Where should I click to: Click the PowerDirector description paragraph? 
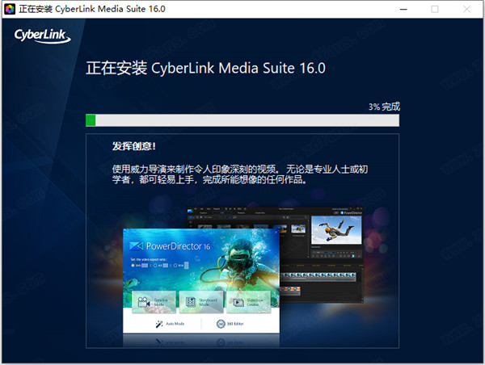pyautogui.click(x=240, y=174)
